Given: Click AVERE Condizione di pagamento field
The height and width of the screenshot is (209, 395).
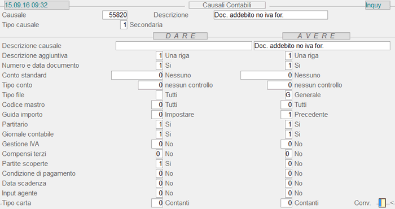Looking at the screenshot, I should [x=289, y=173].
